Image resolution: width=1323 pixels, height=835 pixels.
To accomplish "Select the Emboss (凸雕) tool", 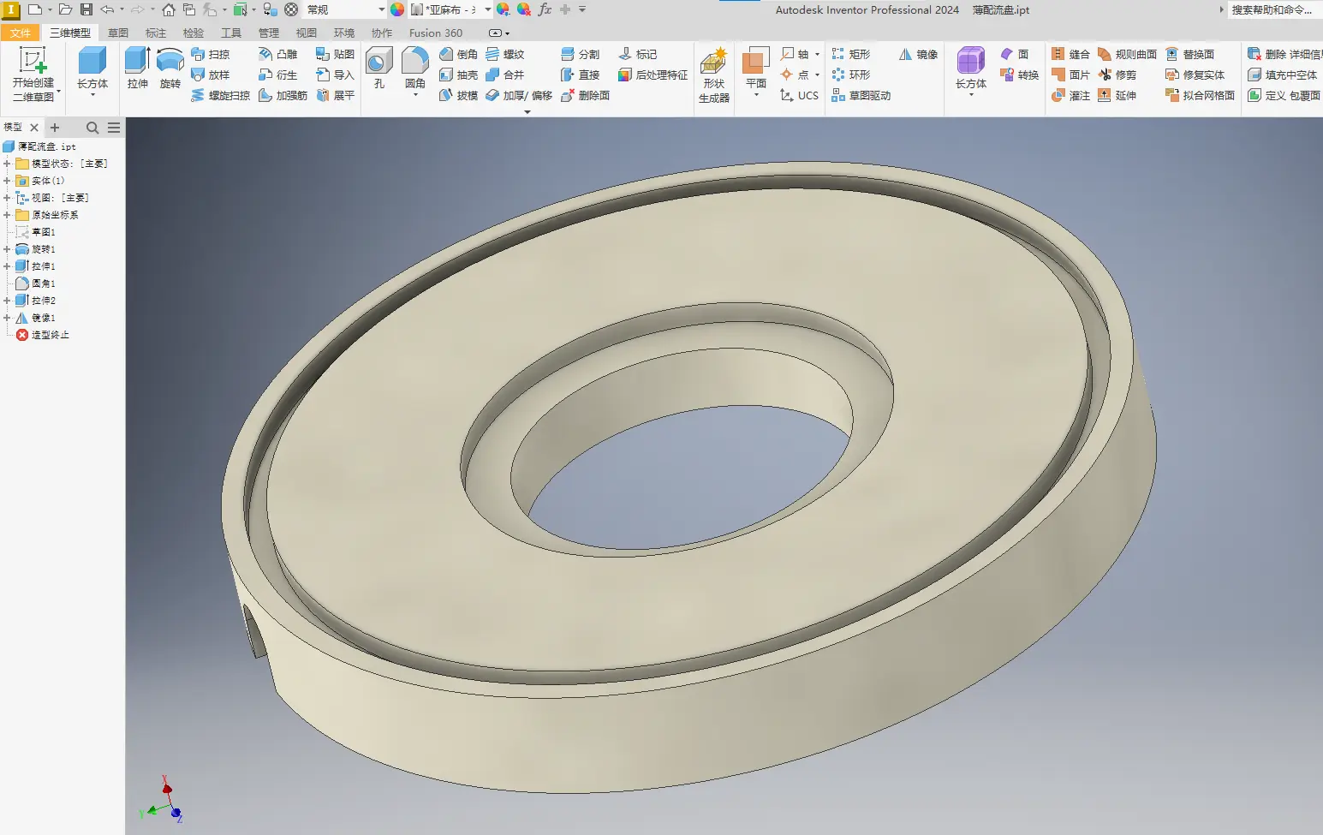I will [x=278, y=54].
